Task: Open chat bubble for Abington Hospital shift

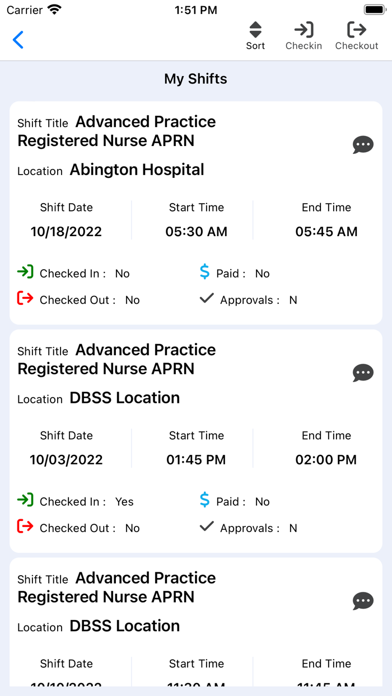Action: tap(363, 144)
